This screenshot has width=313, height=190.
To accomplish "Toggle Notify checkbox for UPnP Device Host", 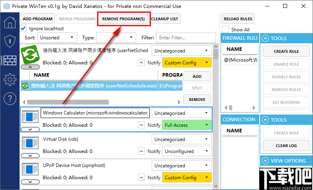I will point(141,177).
